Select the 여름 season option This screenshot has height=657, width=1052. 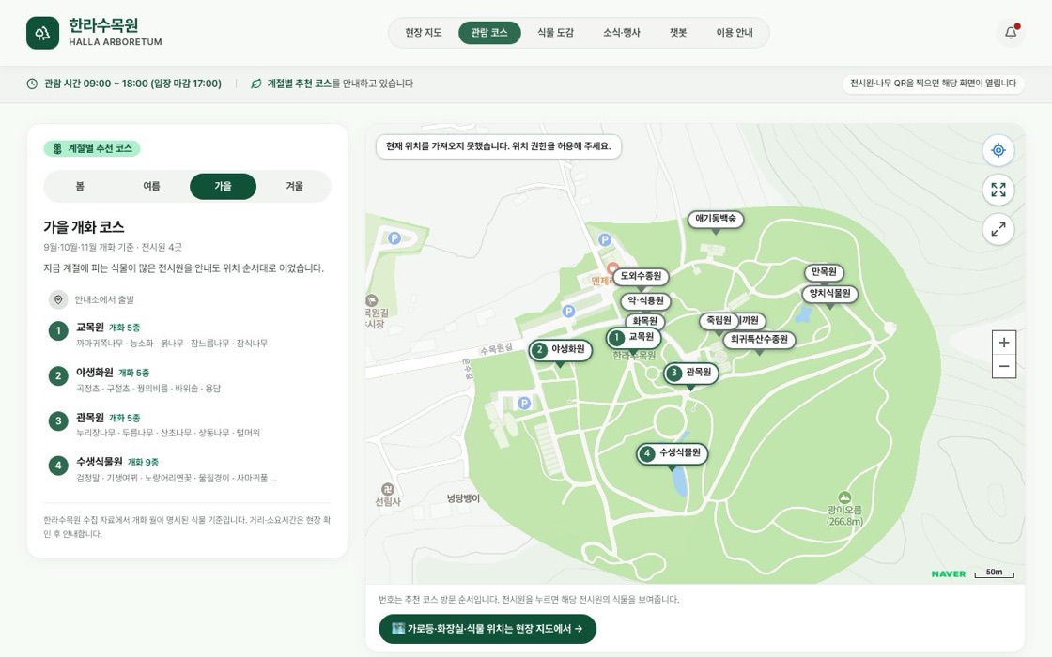151,187
